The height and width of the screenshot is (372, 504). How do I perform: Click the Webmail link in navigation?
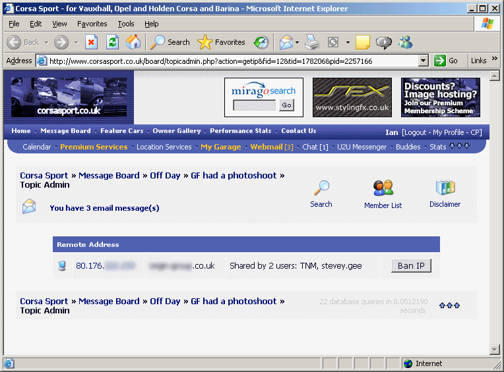tap(267, 147)
